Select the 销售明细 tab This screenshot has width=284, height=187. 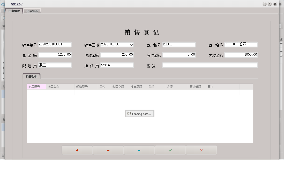(x=32, y=76)
